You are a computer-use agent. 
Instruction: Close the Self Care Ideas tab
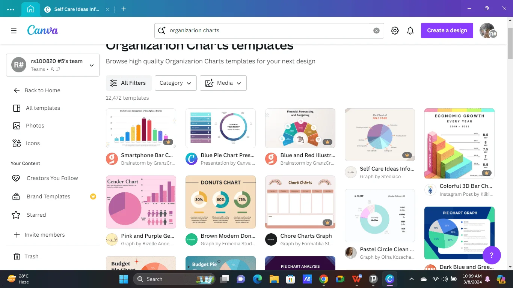click(x=108, y=9)
